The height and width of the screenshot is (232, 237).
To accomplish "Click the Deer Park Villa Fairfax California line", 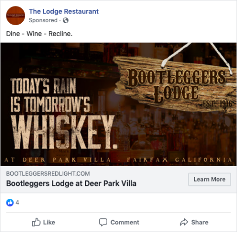I will tap(118, 160).
